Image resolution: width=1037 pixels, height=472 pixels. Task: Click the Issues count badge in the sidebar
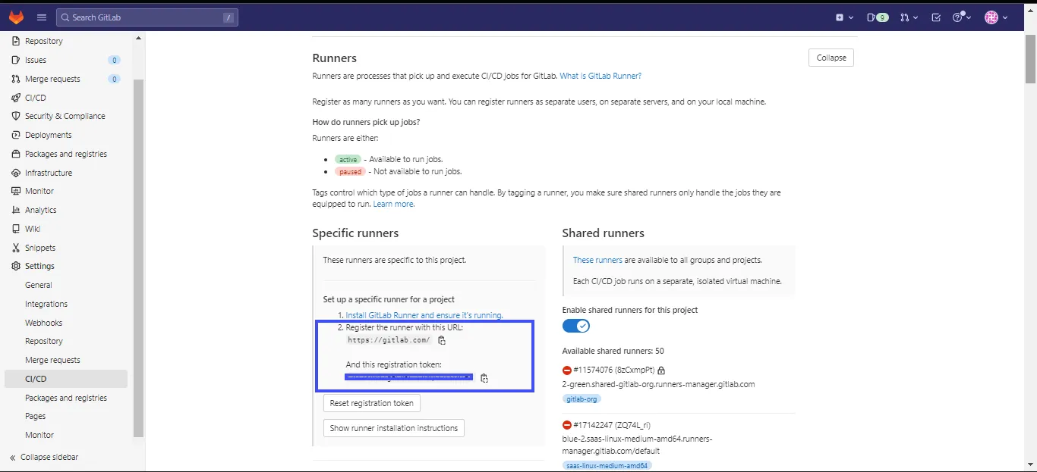tap(114, 60)
